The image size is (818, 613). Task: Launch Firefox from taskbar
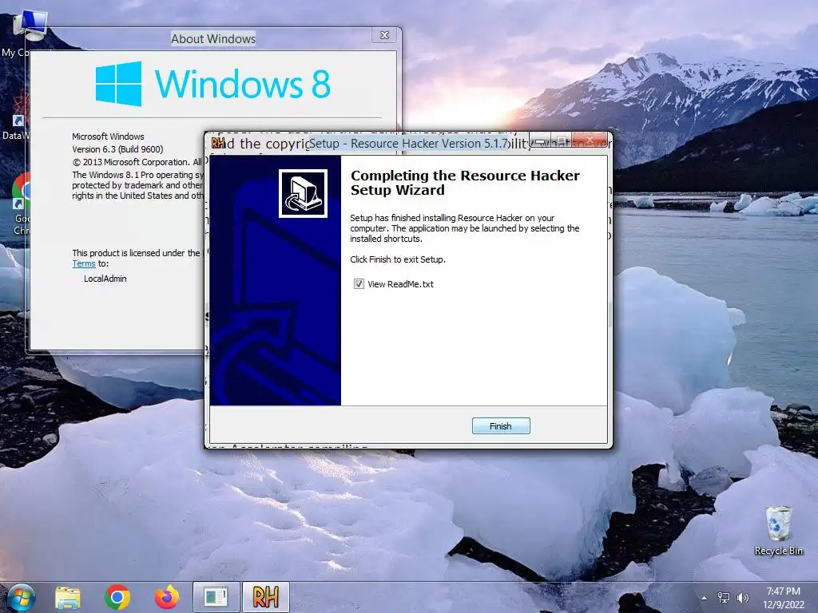167,597
